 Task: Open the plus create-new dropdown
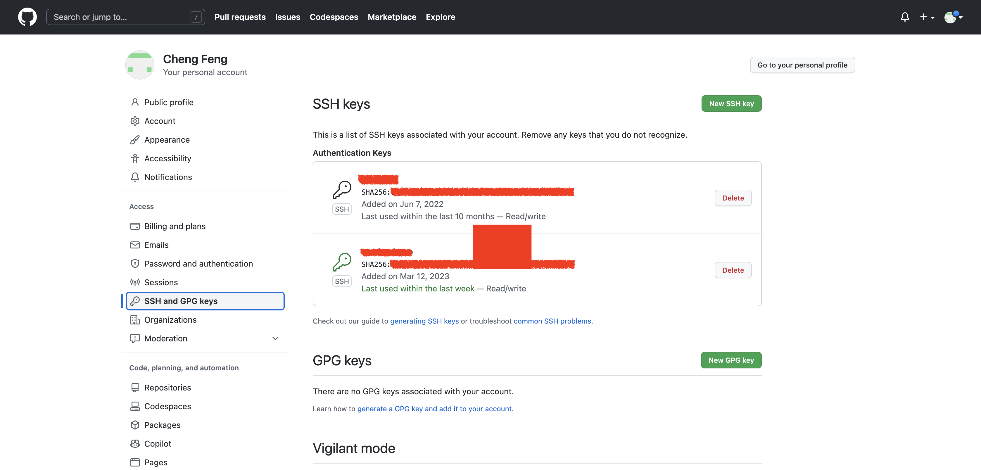coord(927,17)
